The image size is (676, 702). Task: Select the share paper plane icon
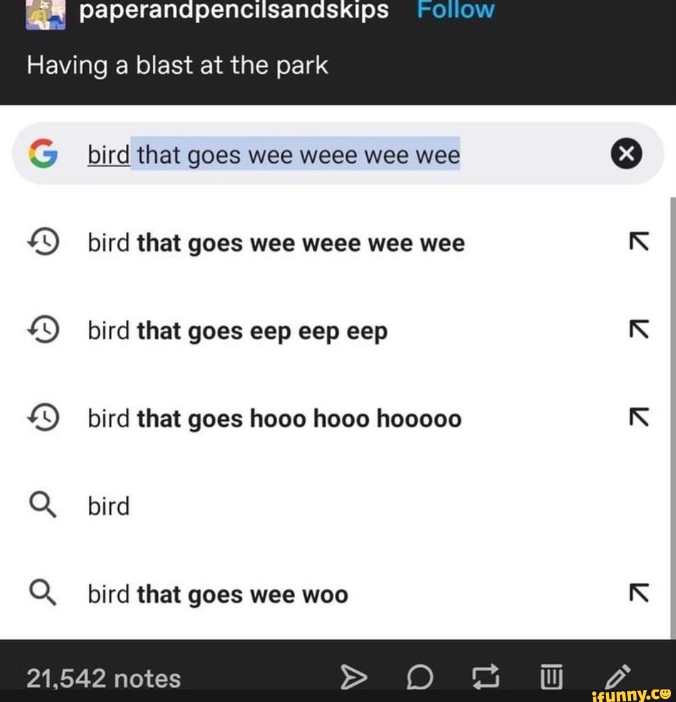point(355,676)
